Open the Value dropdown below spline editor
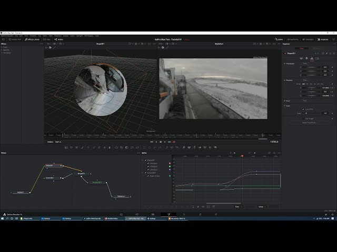Screen dimensions: 337x252 (262, 207)
